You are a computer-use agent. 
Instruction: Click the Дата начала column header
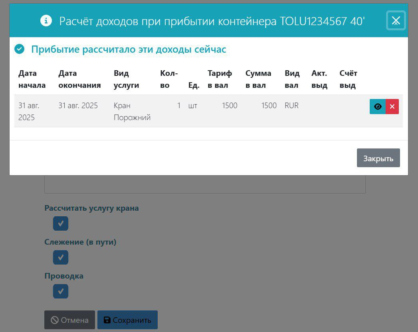pyautogui.click(x=32, y=79)
